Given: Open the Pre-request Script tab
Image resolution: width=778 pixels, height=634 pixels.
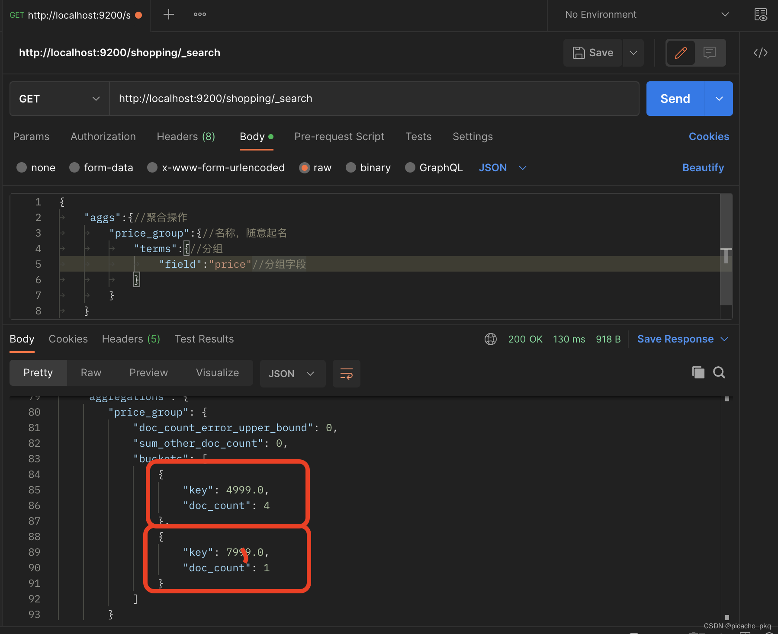Looking at the screenshot, I should point(339,137).
